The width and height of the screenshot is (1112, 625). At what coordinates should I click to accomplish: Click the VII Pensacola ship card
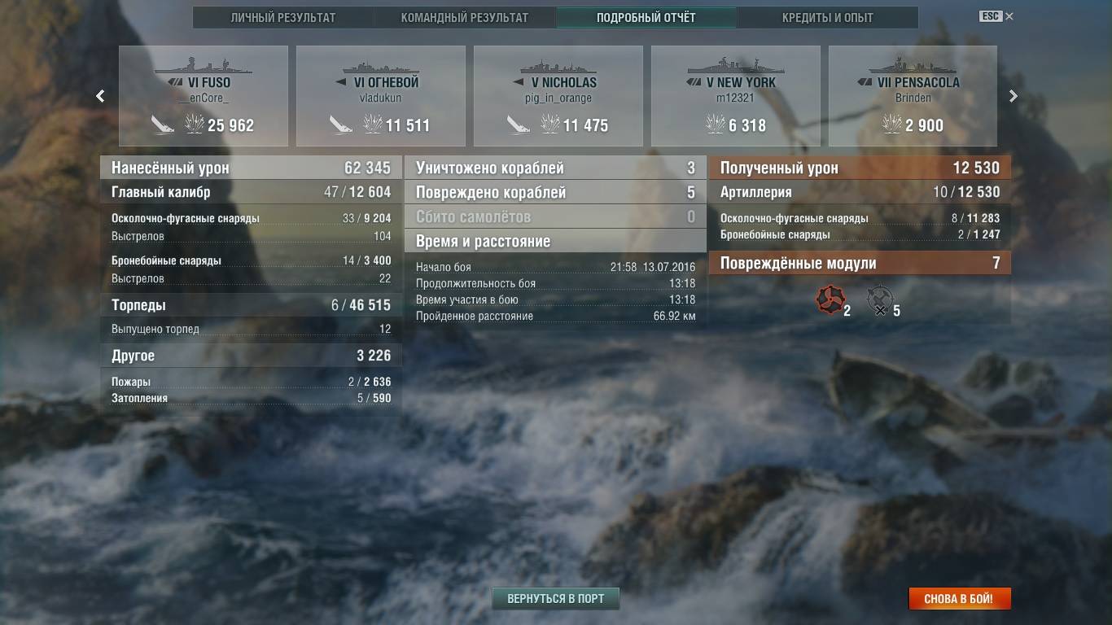[x=913, y=96]
